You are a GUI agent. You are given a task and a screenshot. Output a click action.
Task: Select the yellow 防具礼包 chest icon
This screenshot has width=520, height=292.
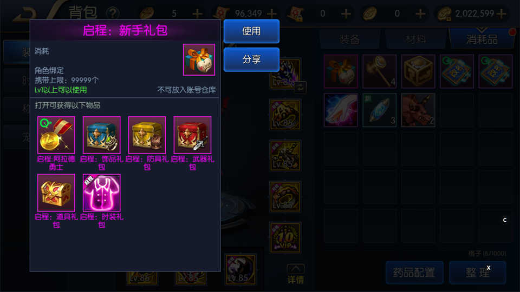click(147, 135)
